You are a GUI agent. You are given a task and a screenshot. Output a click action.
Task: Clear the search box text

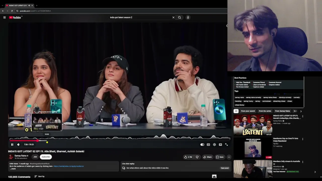click(x=173, y=17)
